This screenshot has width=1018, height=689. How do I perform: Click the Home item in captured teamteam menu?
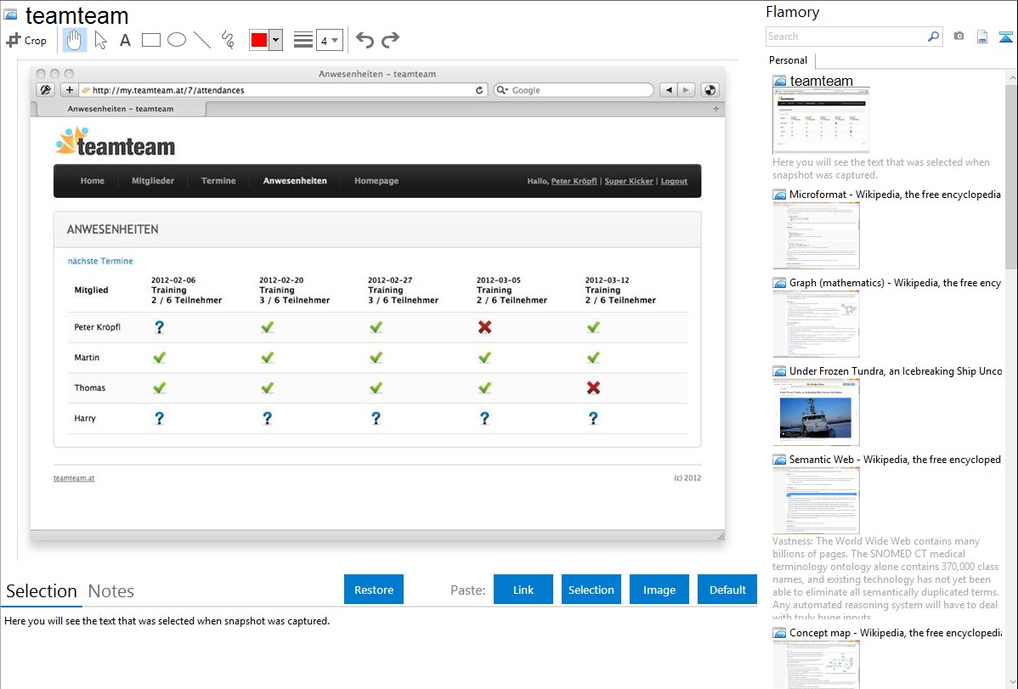[92, 181]
